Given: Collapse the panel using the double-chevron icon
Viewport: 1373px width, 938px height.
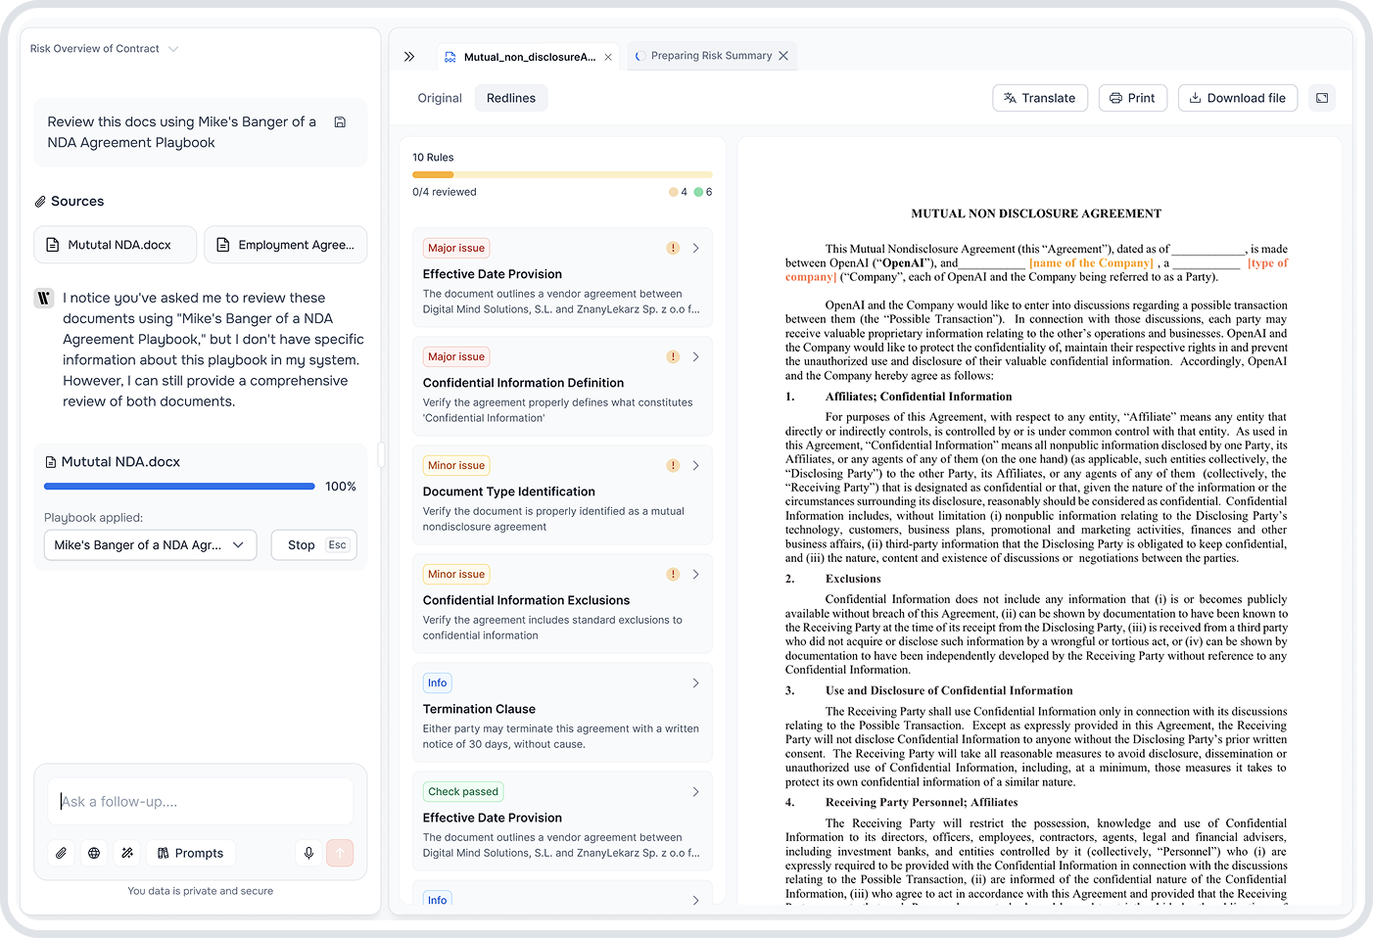Looking at the screenshot, I should click(x=409, y=57).
